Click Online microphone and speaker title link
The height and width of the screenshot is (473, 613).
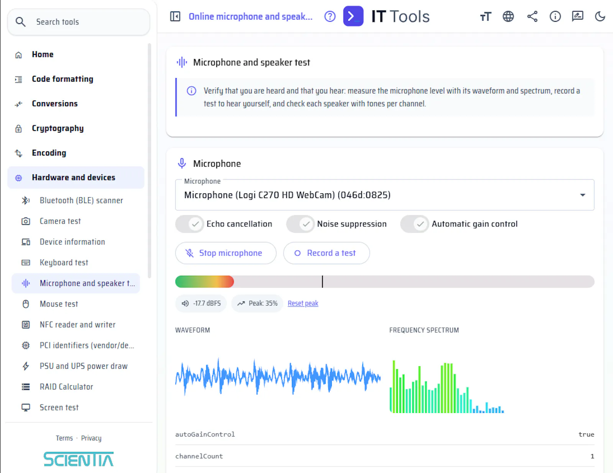tap(251, 16)
